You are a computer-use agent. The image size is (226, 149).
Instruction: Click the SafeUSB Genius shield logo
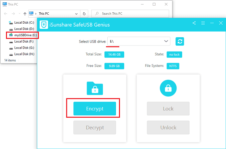(44, 25)
